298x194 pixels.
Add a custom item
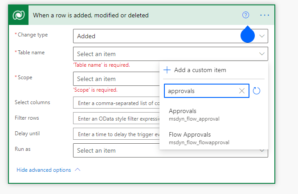click(195, 70)
